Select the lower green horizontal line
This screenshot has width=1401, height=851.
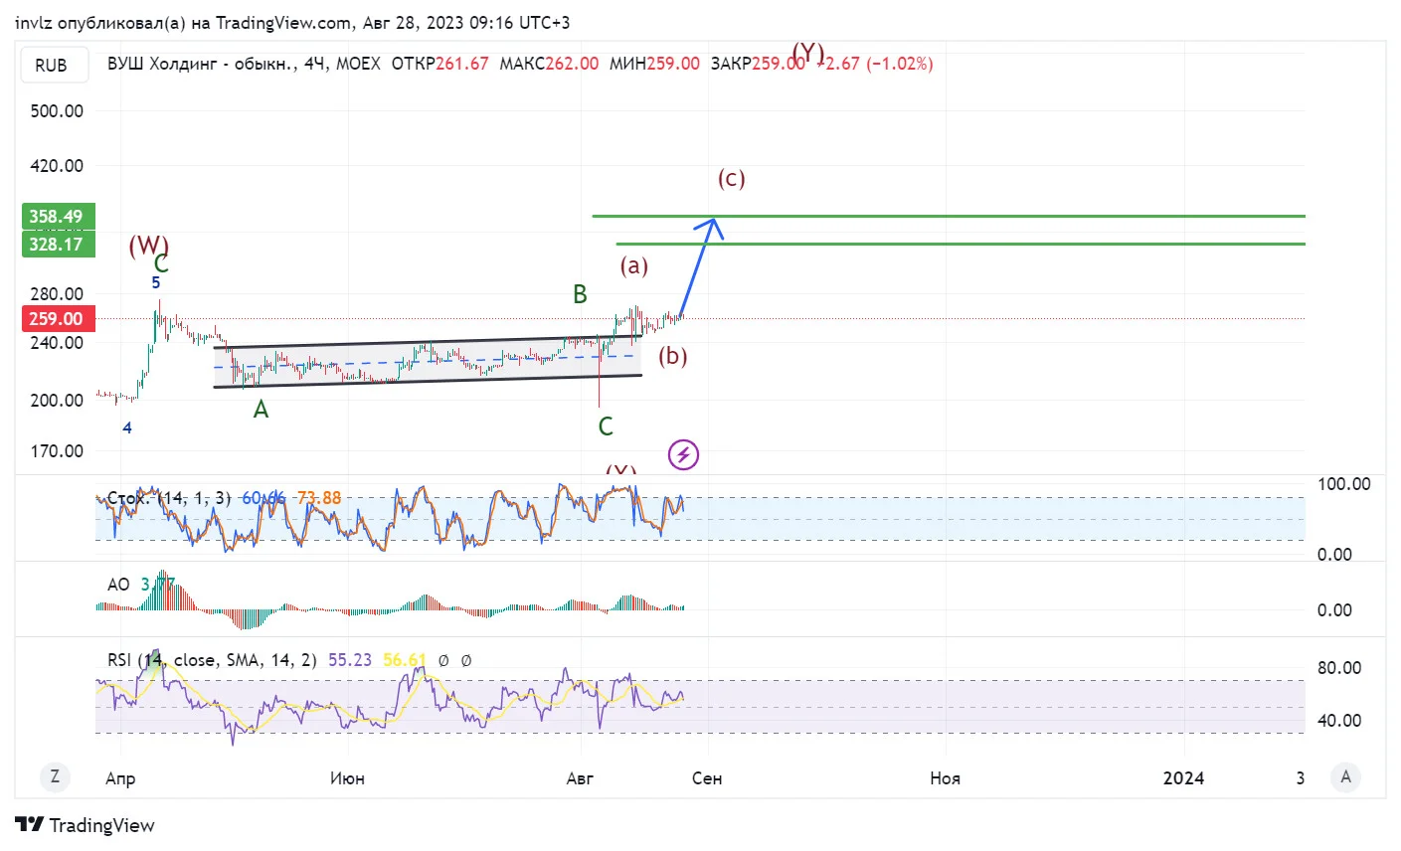(x=961, y=244)
